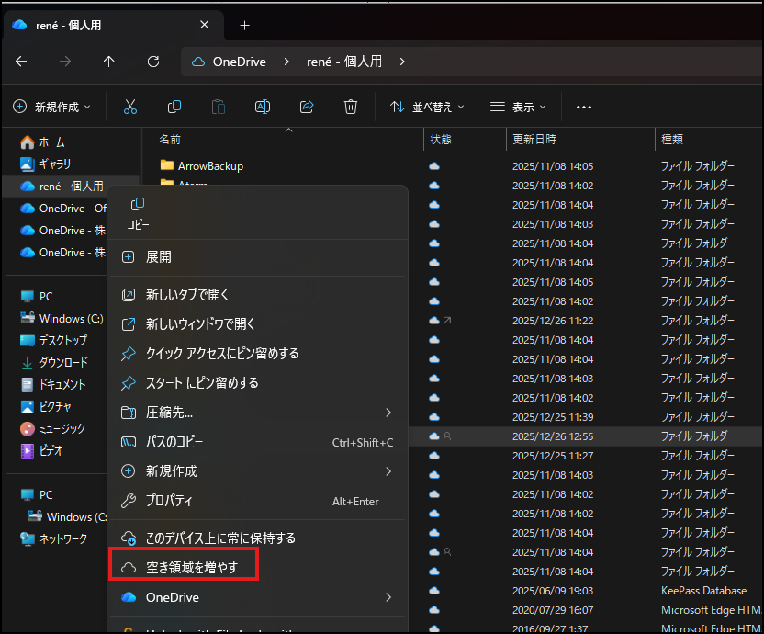Choose プロパティ in the context menu
The image size is (764, 634).
click(x=257, y=501)
